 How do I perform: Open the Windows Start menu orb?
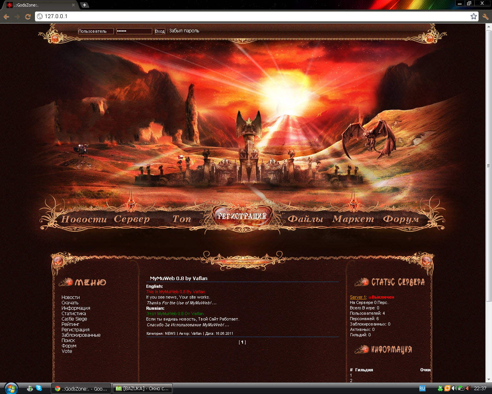pyautogui.click(x=10, y=388)
